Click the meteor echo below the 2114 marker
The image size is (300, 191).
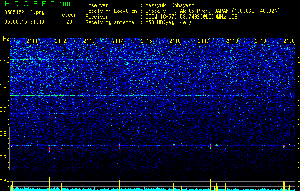click(x=119, y=145)
